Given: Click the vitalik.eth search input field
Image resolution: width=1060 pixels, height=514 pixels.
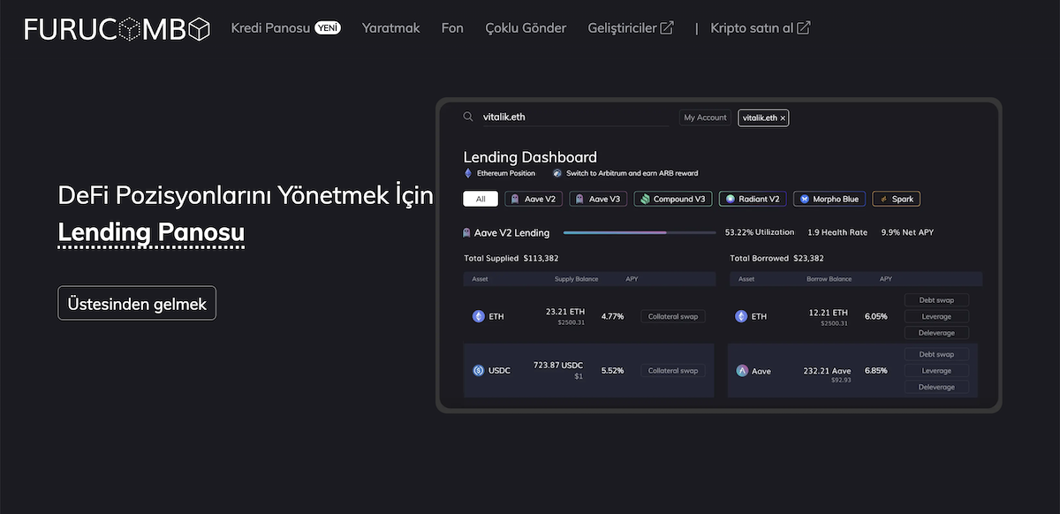Looking at the screenshot, I should click(x=574, y=117).
